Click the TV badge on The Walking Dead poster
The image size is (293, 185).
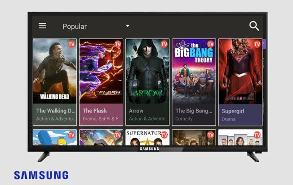[x=71, y=44]
